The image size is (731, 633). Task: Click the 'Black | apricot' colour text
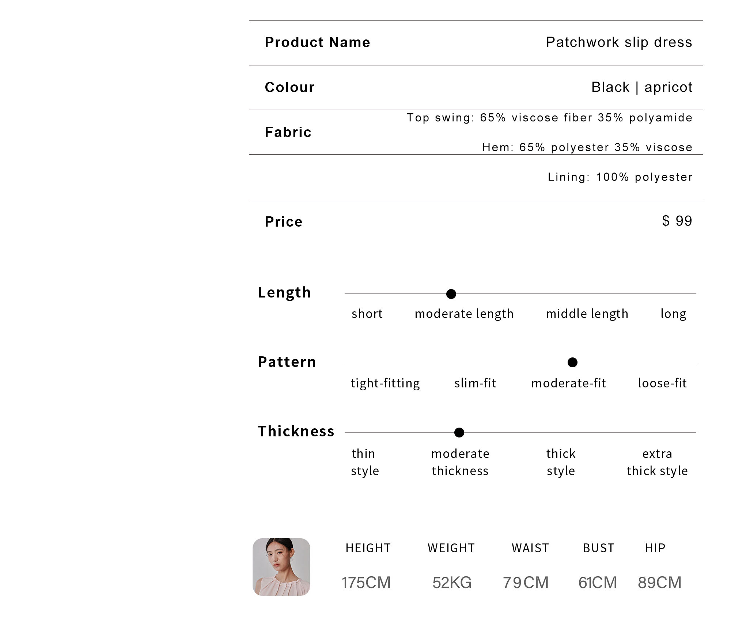(642, 87)
